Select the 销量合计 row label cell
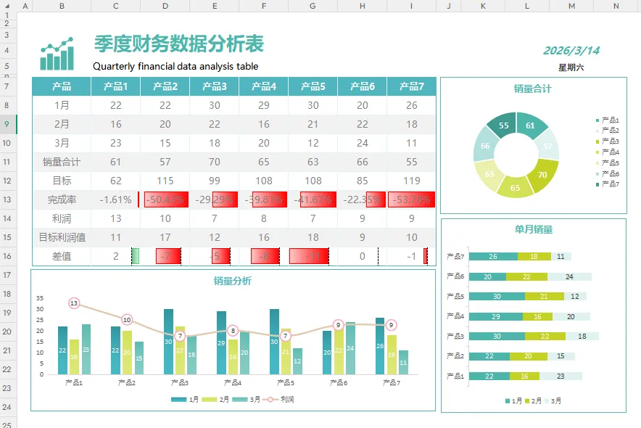Screen dimensions: 641x428 [x=62, y=162]
